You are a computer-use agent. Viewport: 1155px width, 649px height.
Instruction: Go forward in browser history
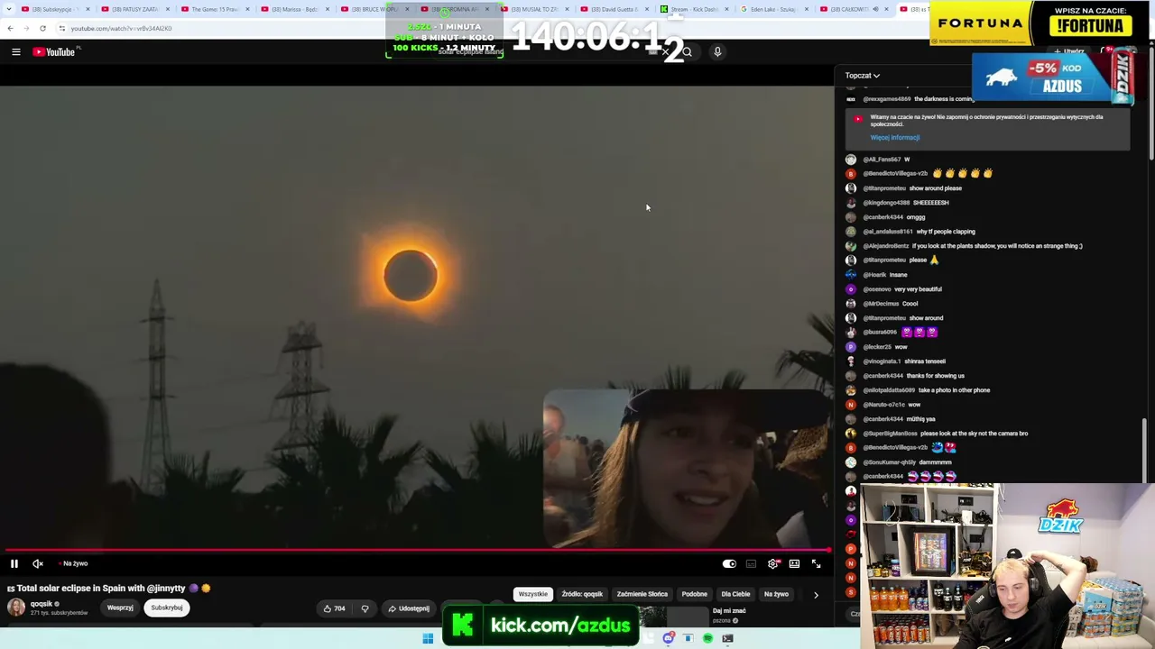coord(26,28)
